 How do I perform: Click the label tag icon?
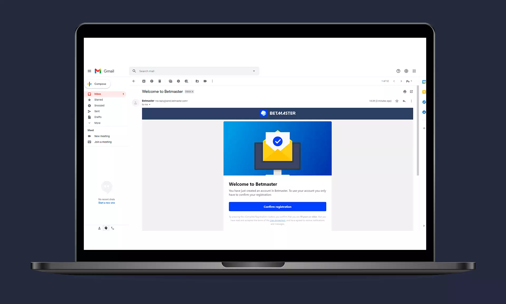(205, 81)
